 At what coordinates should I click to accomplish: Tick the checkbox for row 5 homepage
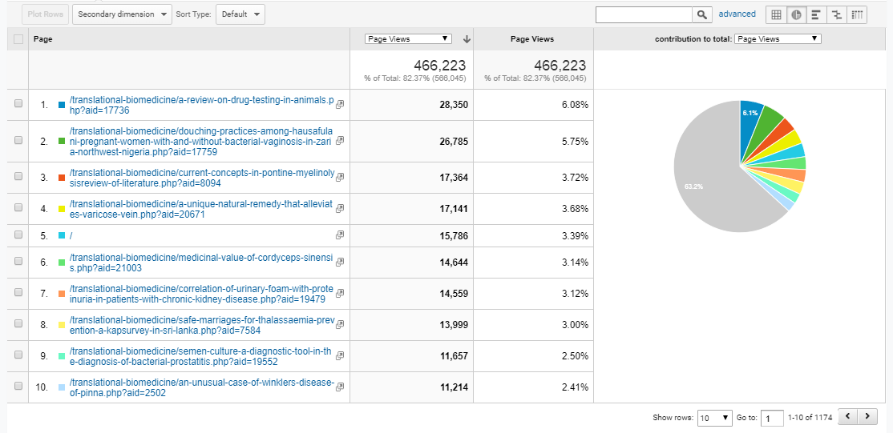(18, 235)
